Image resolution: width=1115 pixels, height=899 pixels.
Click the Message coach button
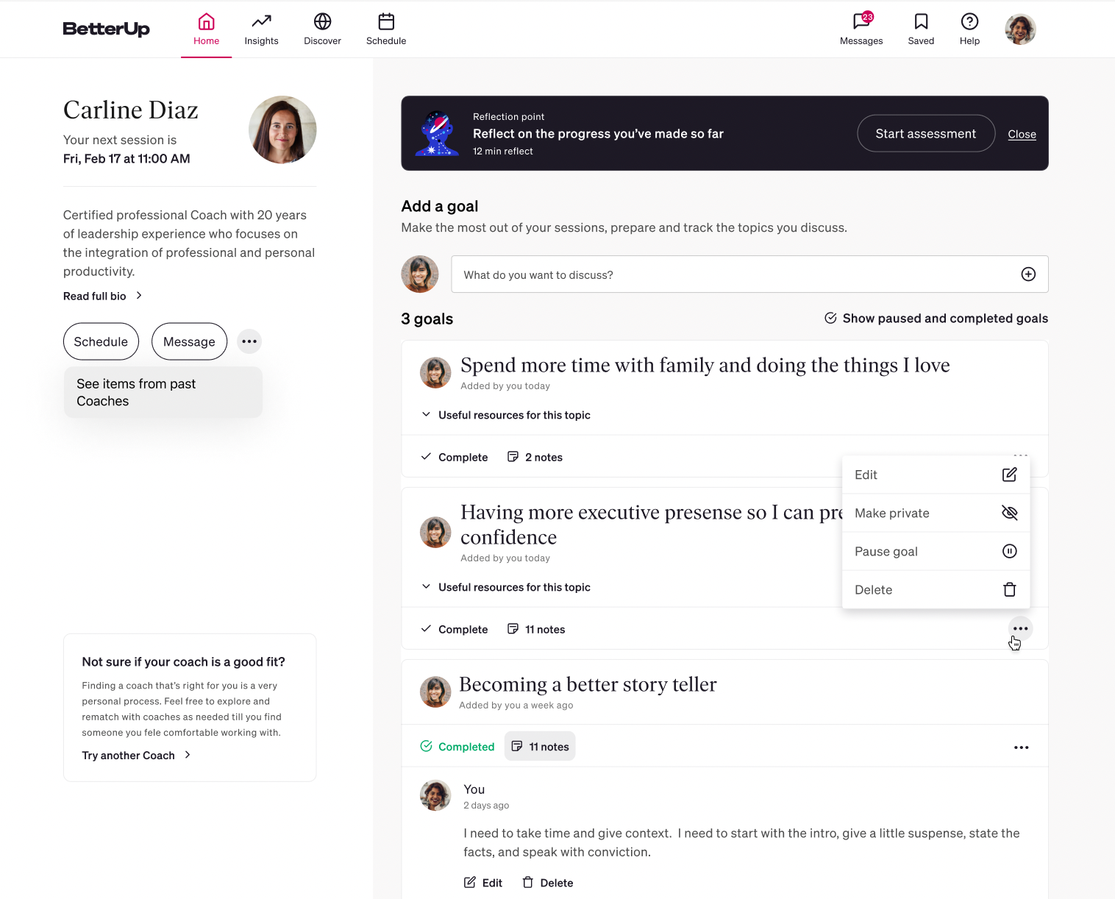(189, 341)
